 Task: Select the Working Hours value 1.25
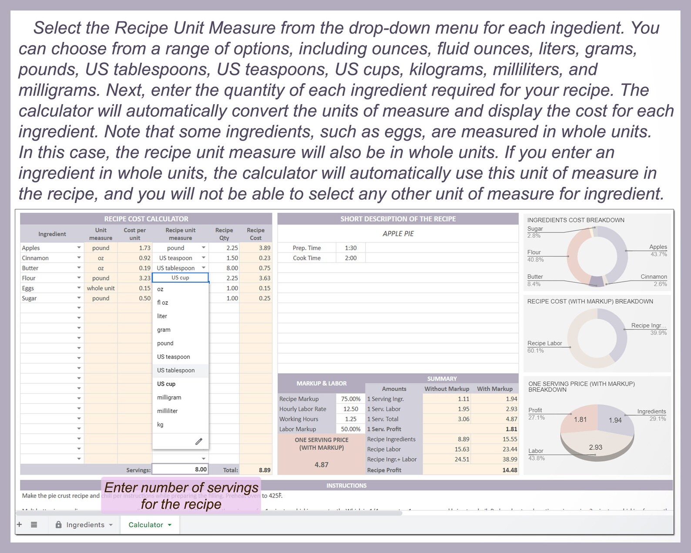[x=350, y=418]
